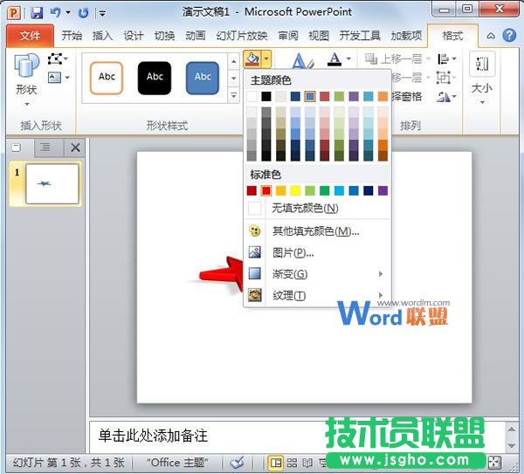Switch to Outline tab in left pane
The image size is (524, 474).
pos(45,147)
